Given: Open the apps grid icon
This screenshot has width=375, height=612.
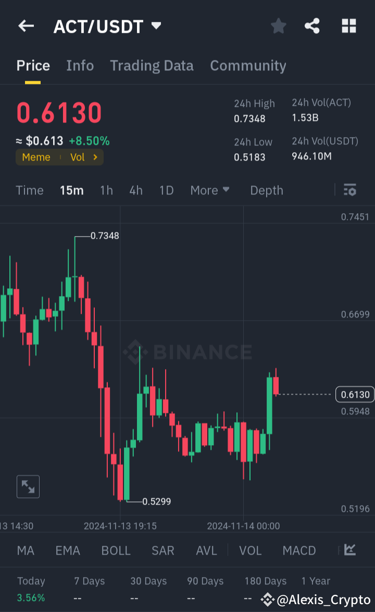Looking at the screenshot, I should 348,26.
